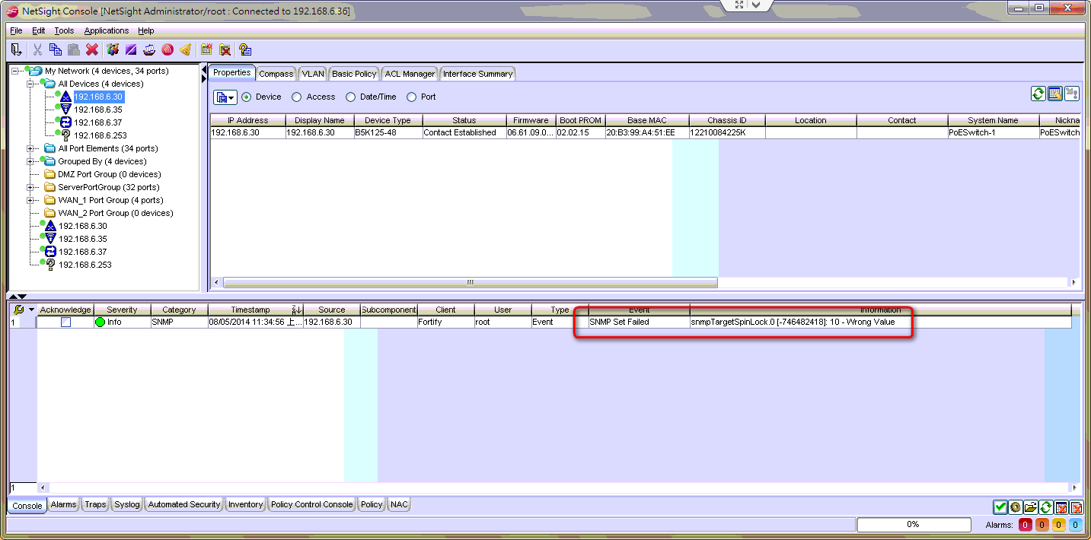This screenshot has width=1091, height=540.
Task: Click the Paste toolbar icon
Action: (74, 49)
